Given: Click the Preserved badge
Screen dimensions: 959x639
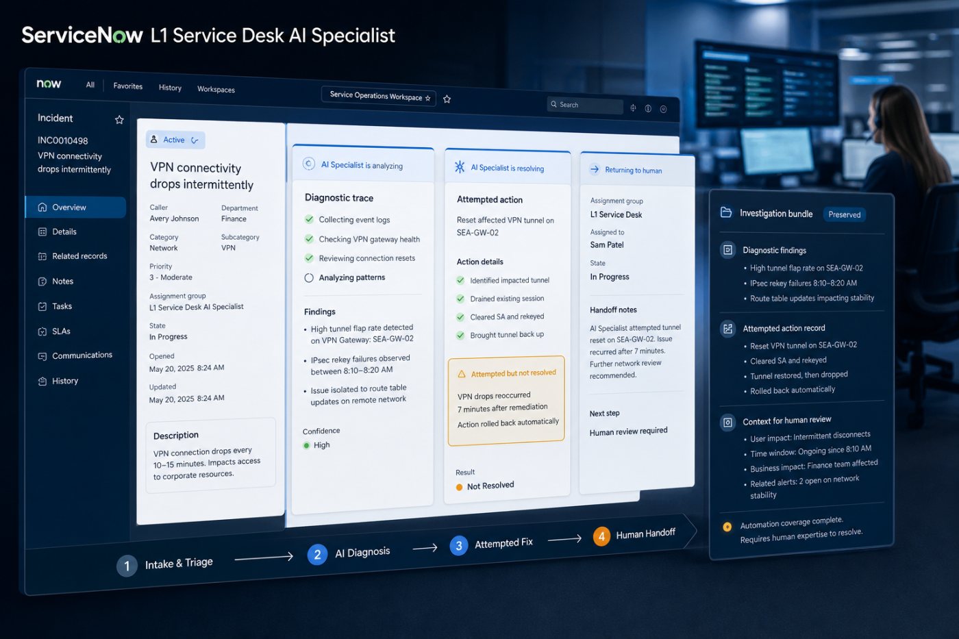Looking at the screenshot, I should pos(844,214).
